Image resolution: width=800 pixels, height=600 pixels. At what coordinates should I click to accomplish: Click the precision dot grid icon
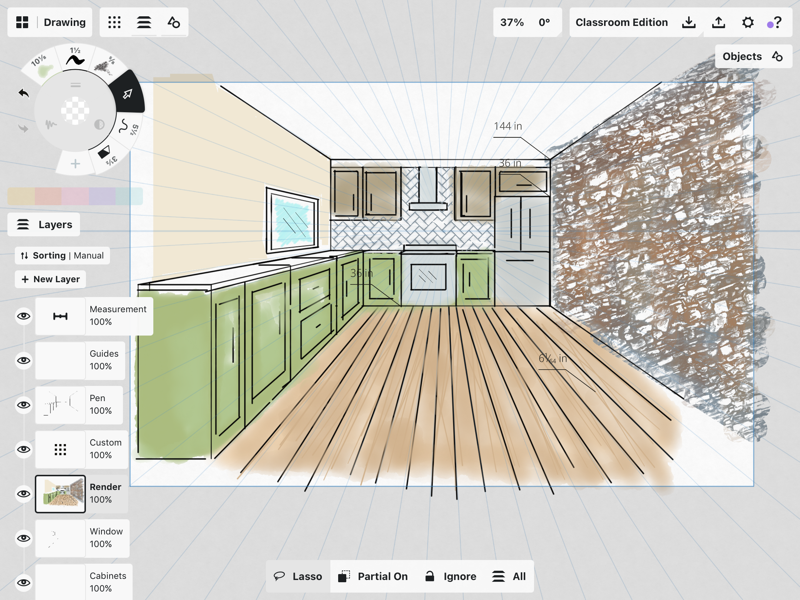click(114, 22)
